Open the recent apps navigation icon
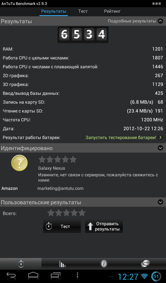The image size is (166, 283). click(55, 276)
